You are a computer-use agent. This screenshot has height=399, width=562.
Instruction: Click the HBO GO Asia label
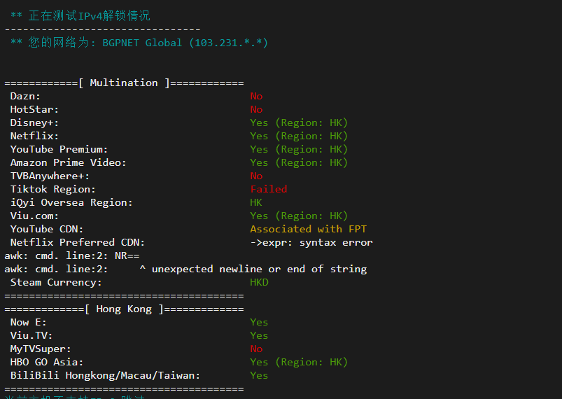(x=47, y=362)
